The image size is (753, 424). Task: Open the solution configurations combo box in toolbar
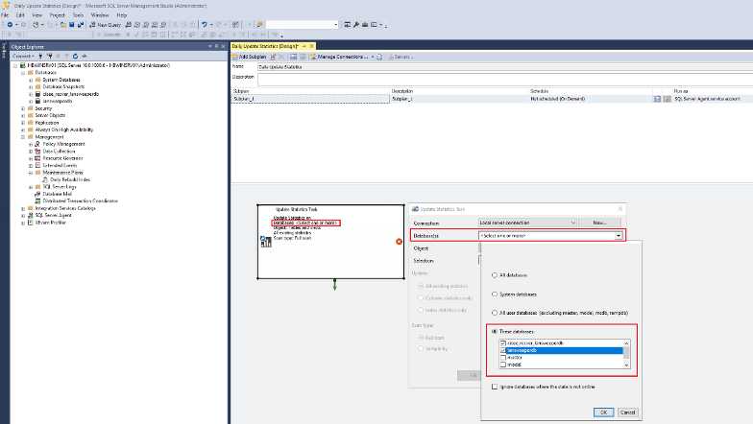click(x=303, y=25)
